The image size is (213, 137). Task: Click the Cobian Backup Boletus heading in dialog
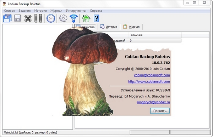[x=147, y=57]
